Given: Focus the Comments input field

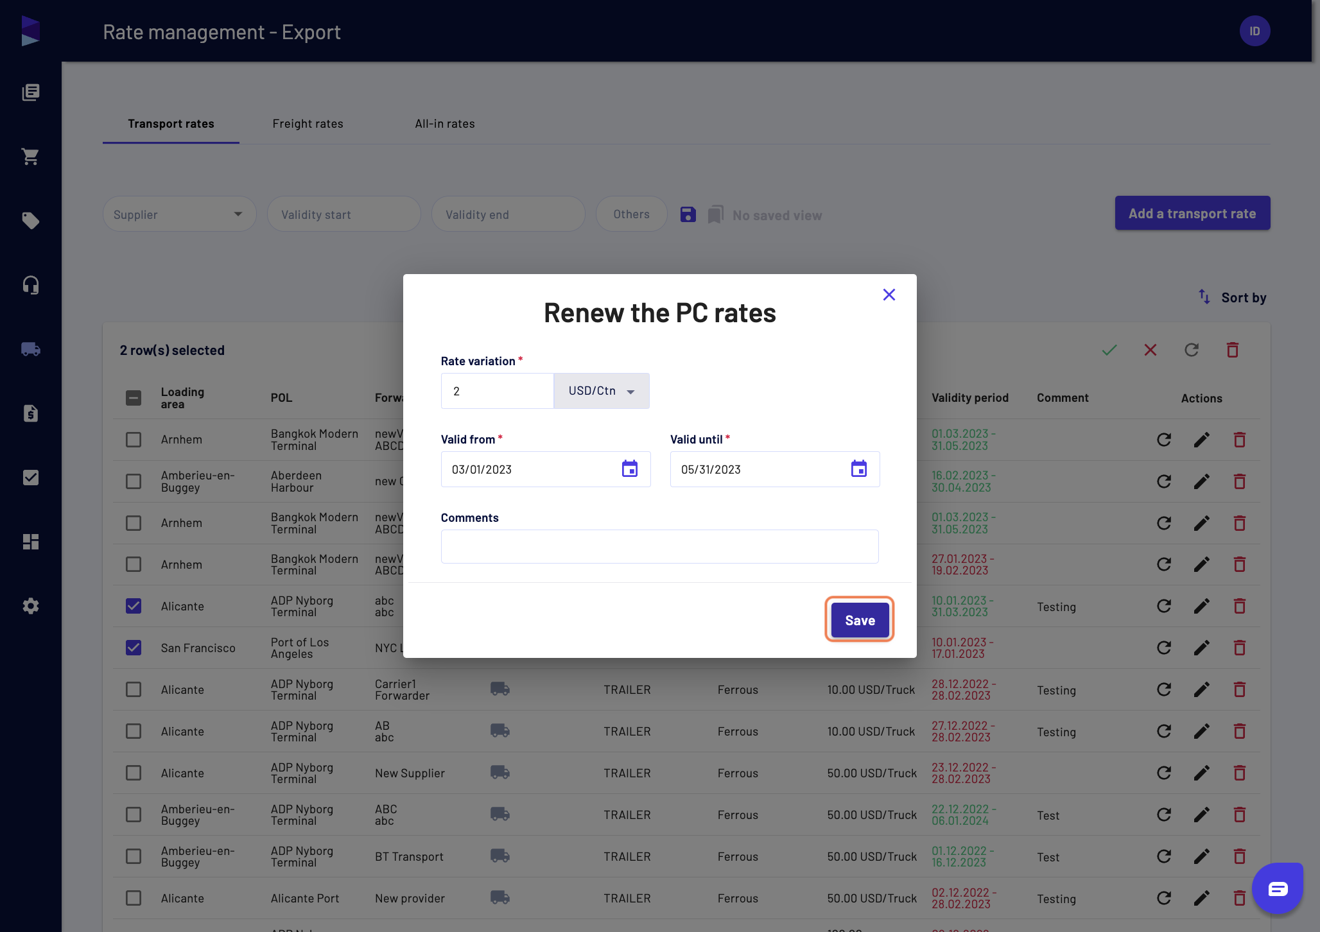Looking at the screenshot, I should click(659, 546).
